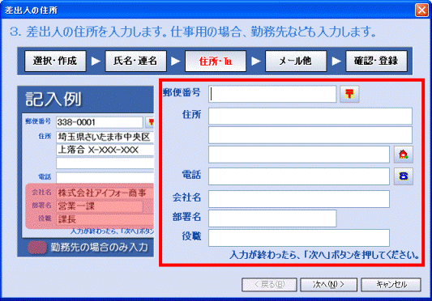Click the postal icon in the 記入例 panel

pyautogui.click(x=150, y=122)
